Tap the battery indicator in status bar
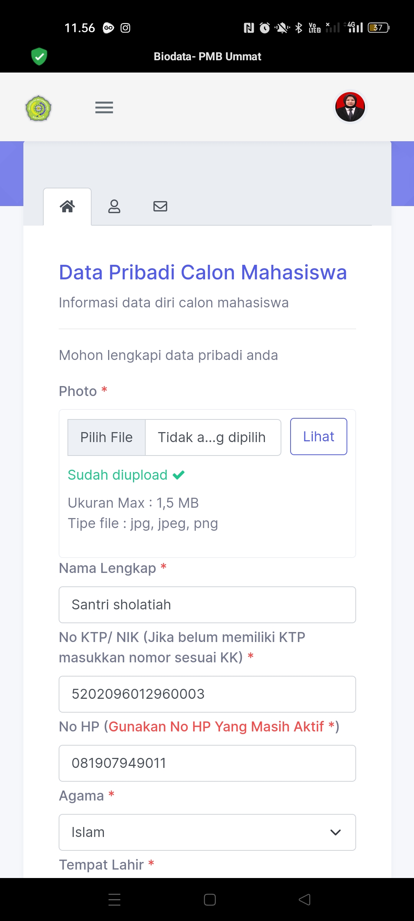414x921 pixels. click(378, 28)
